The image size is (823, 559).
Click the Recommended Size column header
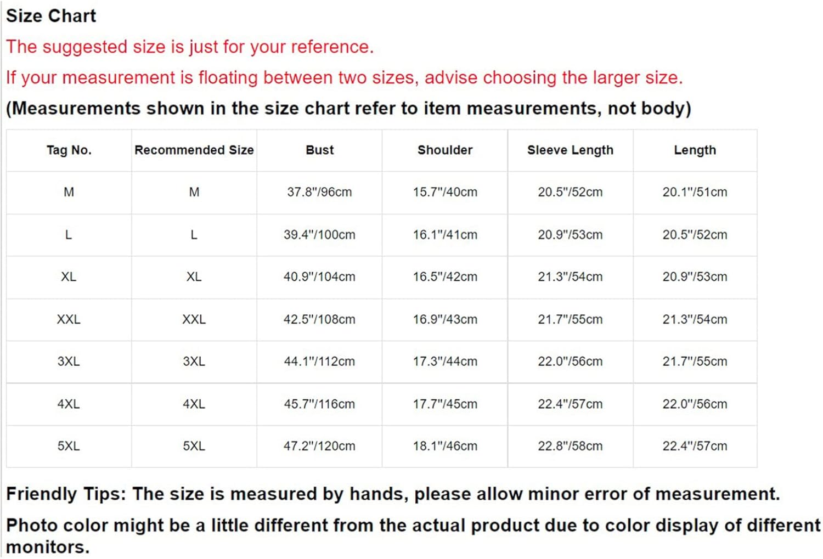194,150
